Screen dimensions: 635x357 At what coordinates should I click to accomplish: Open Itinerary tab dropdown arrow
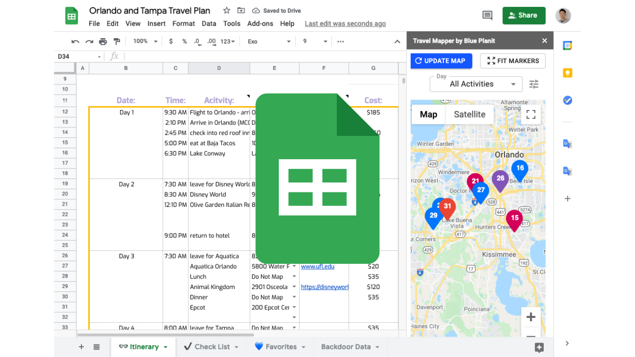[x=166, y=347]
